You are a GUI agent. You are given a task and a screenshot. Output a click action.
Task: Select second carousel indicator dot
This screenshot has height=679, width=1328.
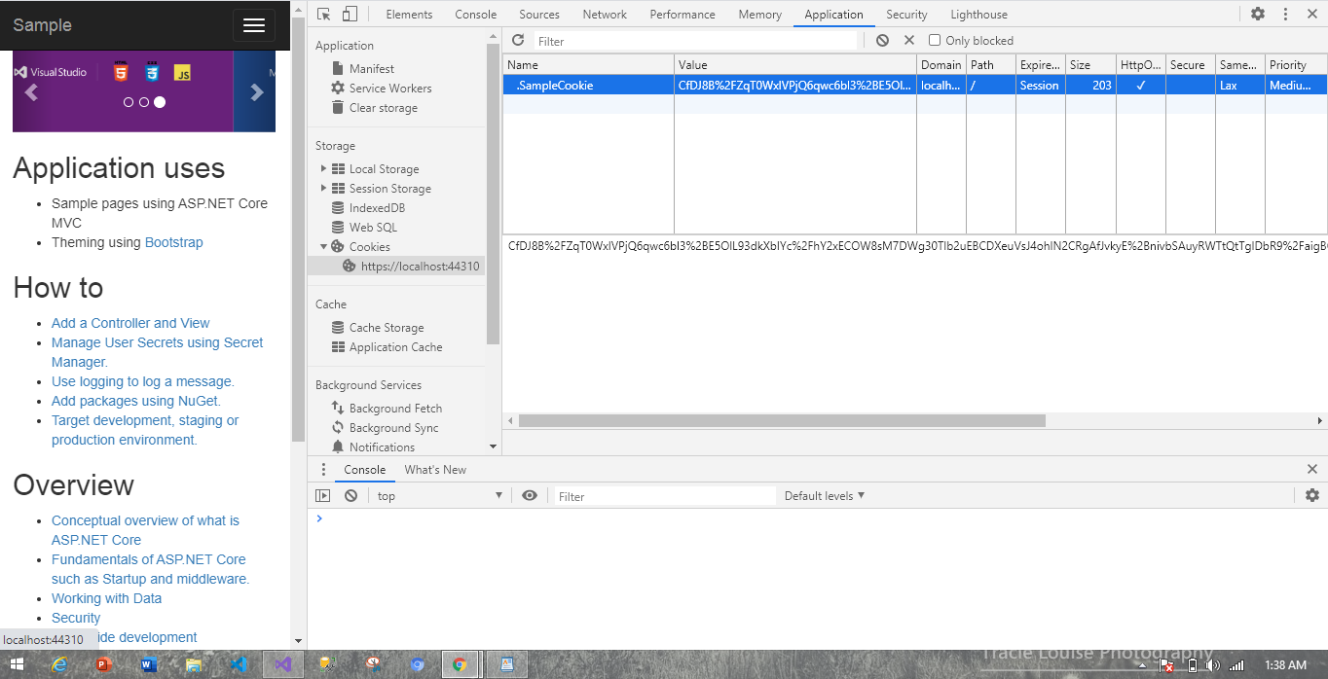(x=144, y=102)
